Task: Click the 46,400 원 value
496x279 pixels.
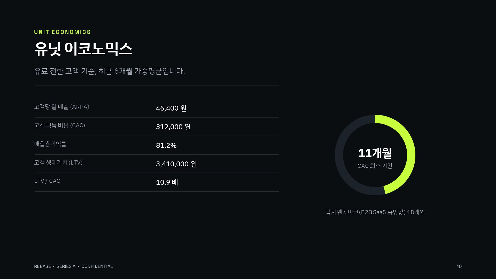Action: click(171, 108)
